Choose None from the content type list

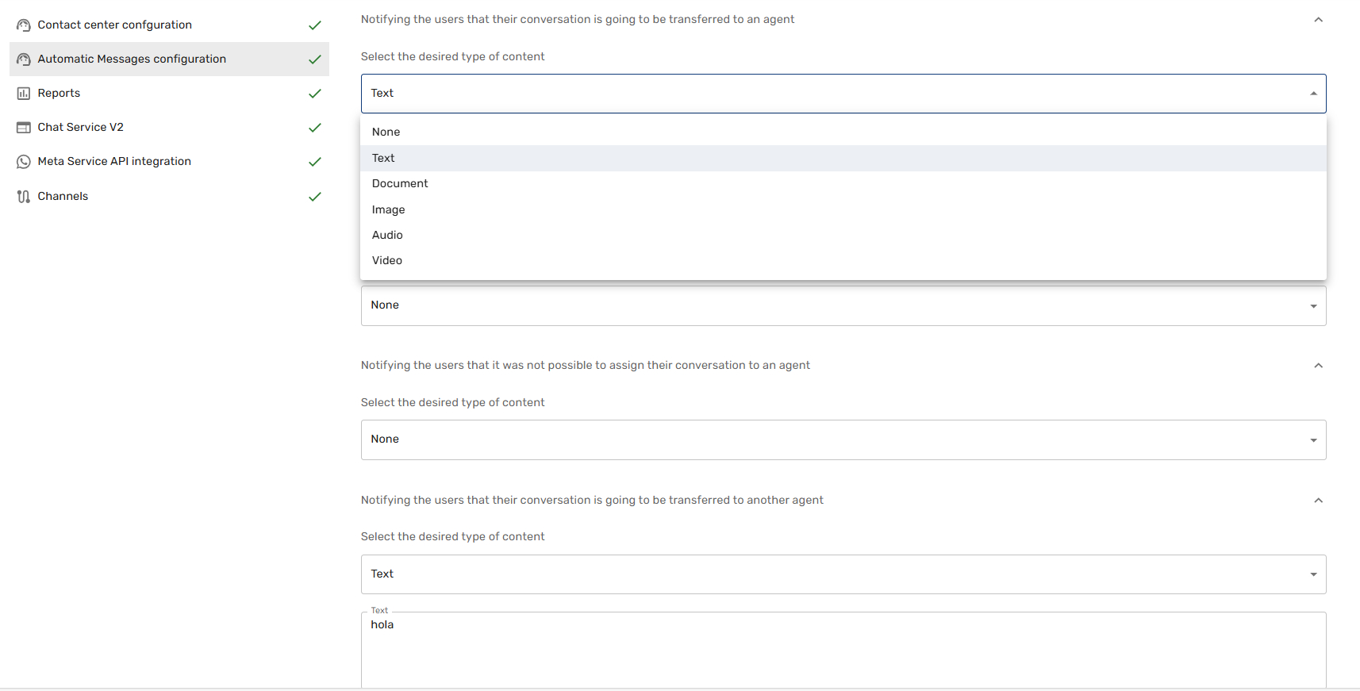386,132
